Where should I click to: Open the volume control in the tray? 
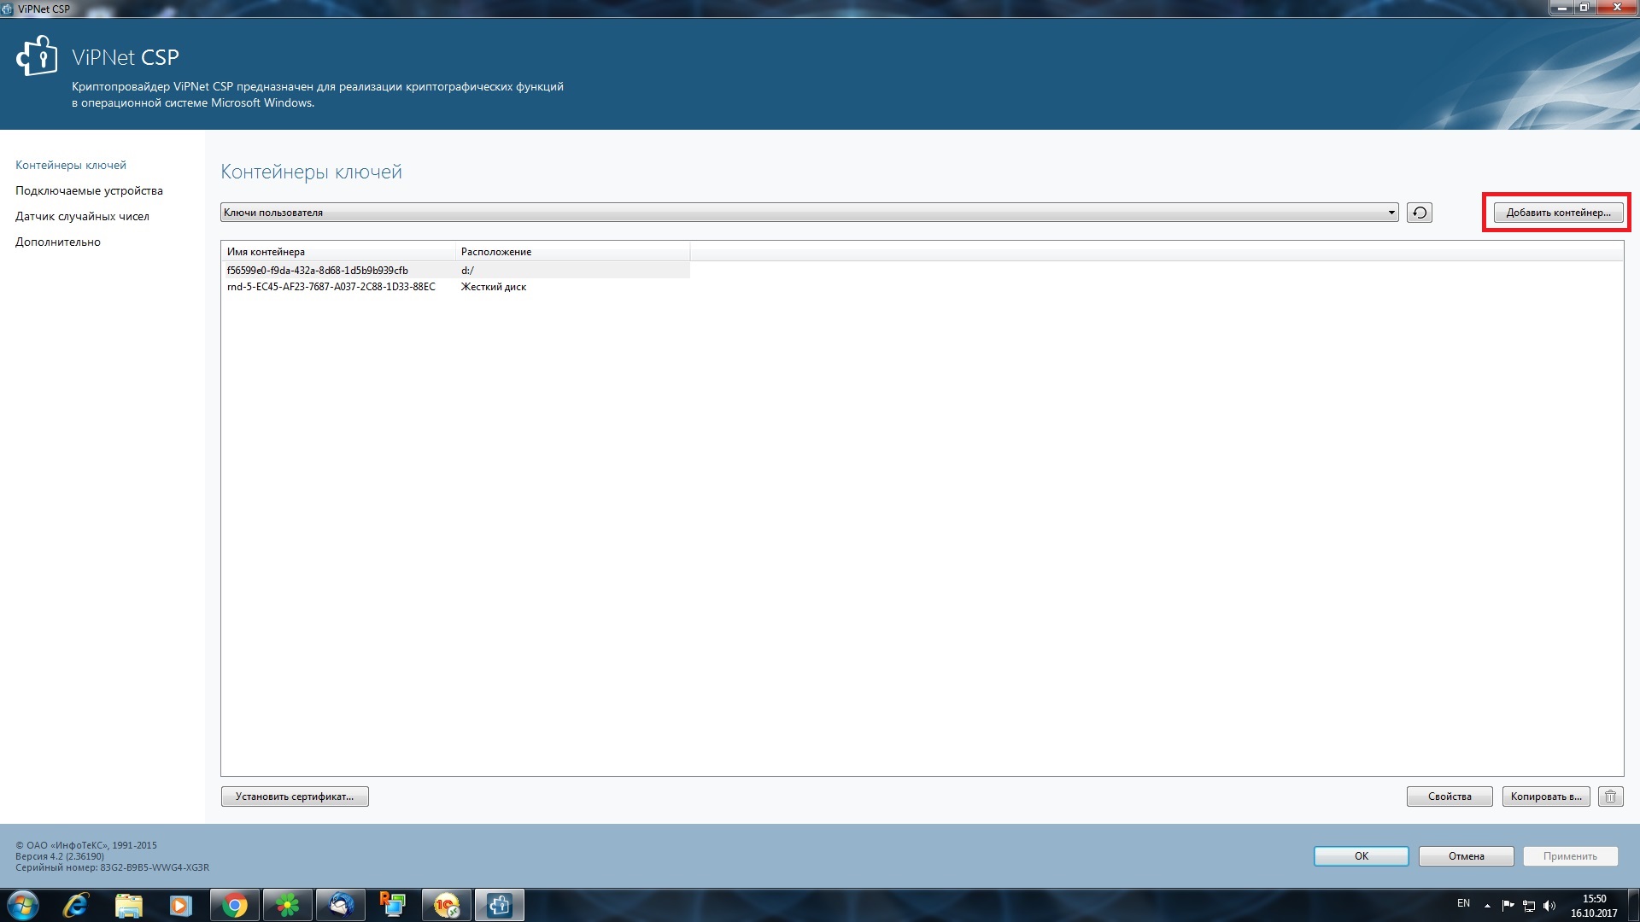coord(1549,906)
